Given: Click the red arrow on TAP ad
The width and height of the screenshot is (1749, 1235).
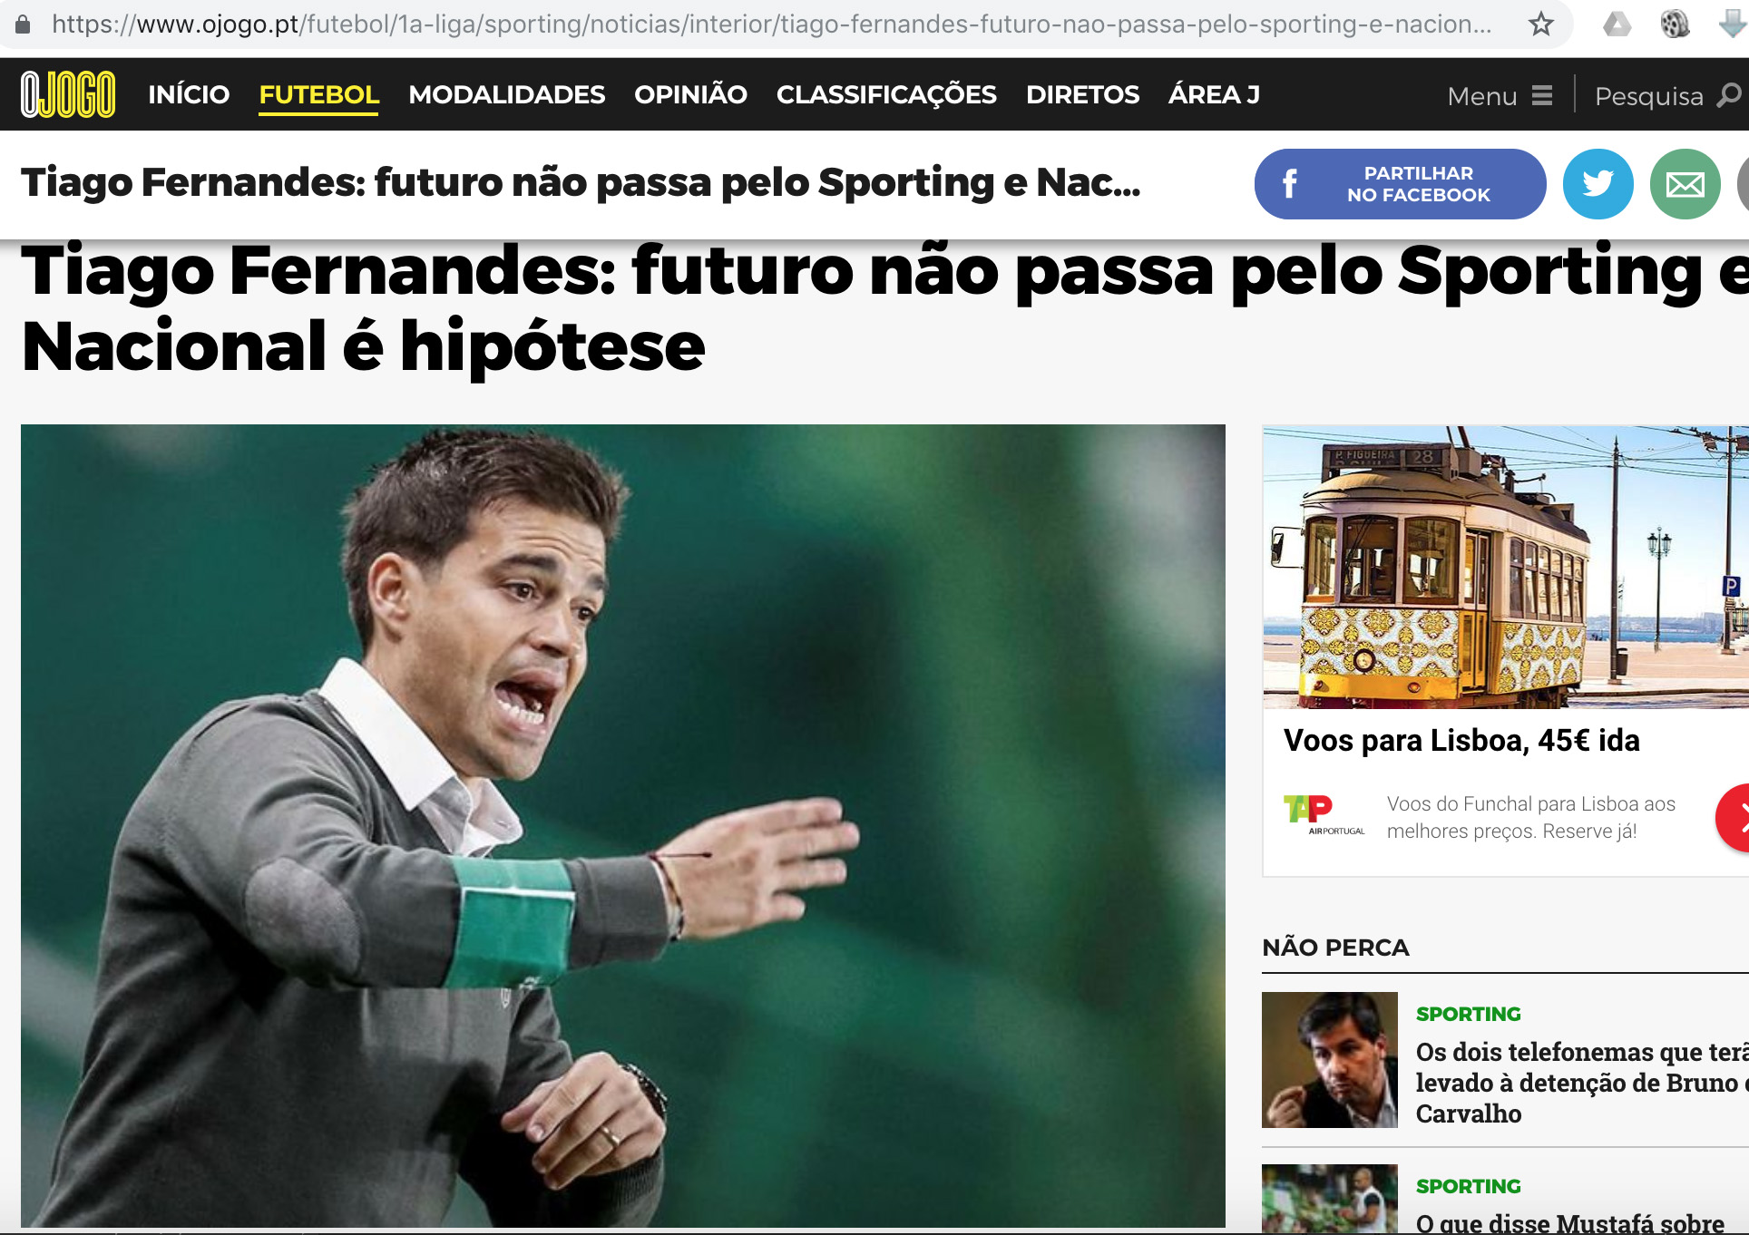Looking at the screenshot, I should point(1734,818).
